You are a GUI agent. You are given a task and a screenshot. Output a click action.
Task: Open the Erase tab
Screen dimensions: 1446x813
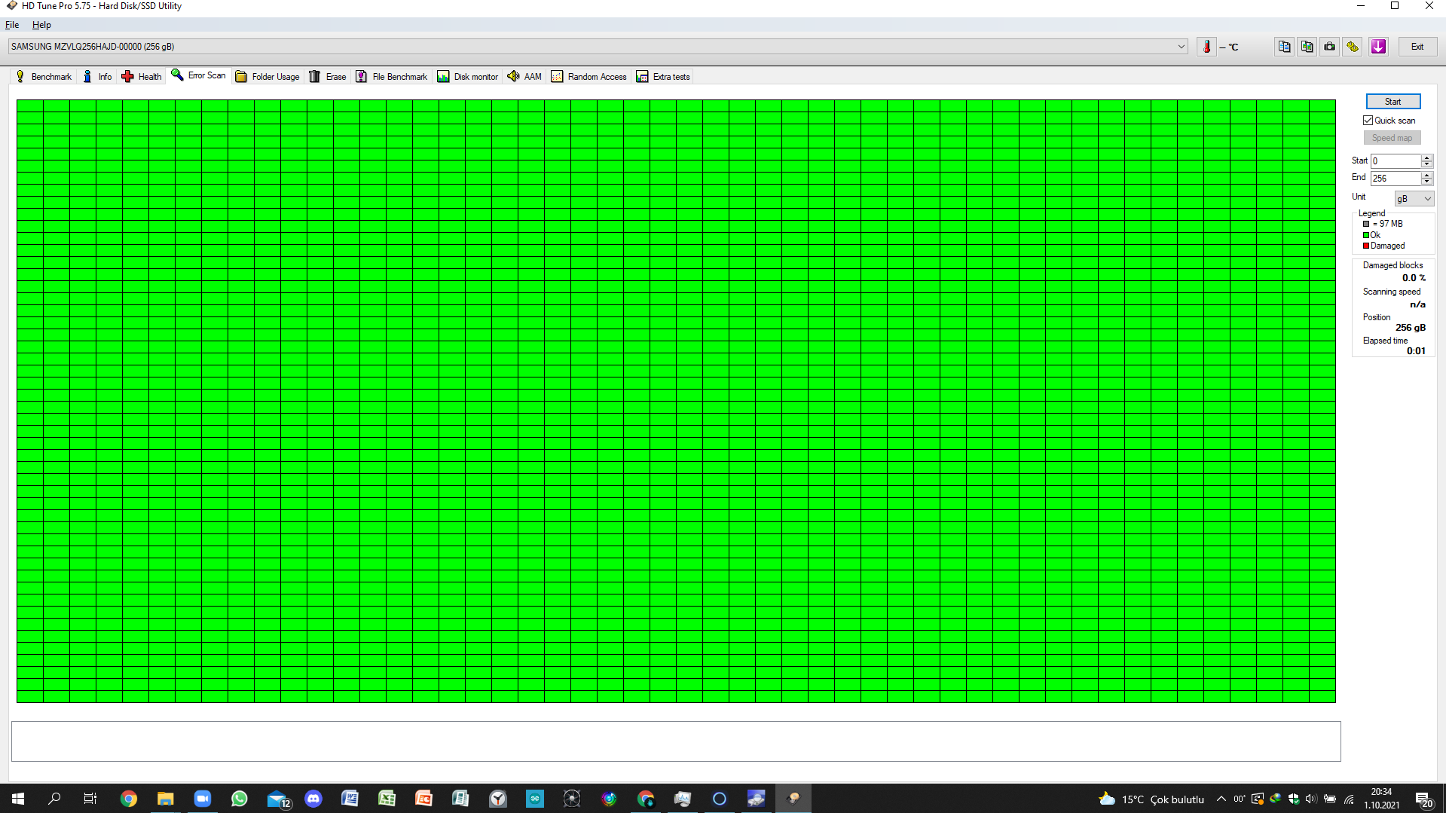328,77
